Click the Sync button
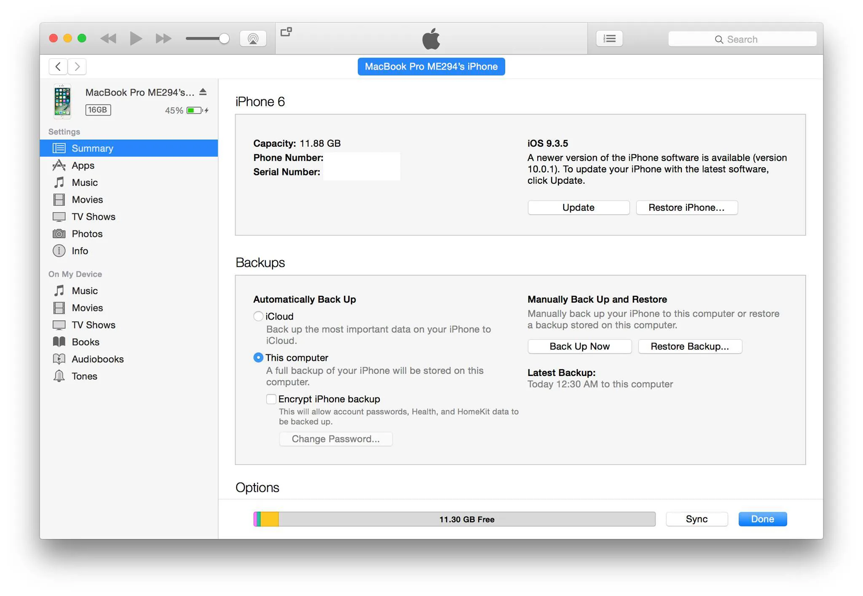Screen dimensions: 863x596 697,519
